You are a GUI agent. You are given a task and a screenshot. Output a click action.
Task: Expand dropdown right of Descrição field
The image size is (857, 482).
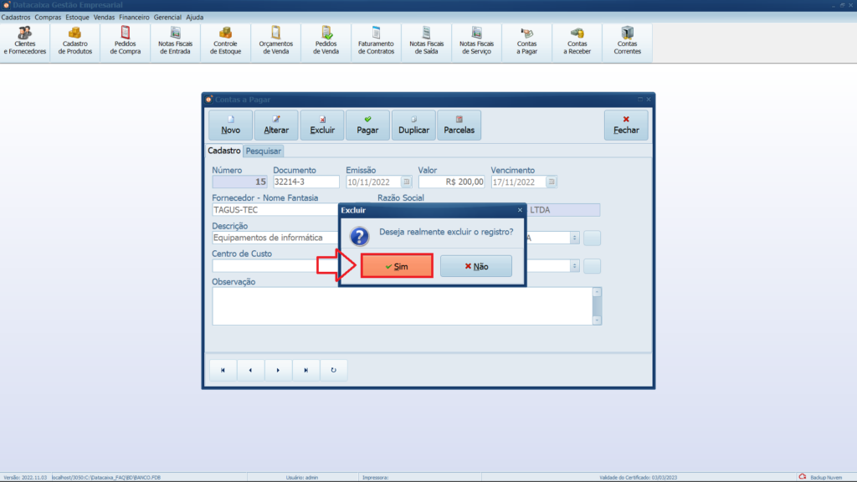[x=575, y=238]
